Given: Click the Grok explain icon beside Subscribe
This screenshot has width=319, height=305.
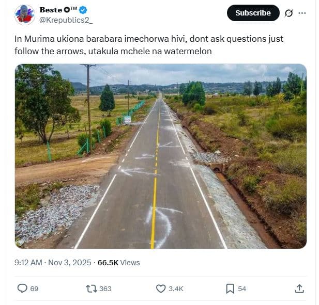Looking at the screenshot, I should coord(289,13).
